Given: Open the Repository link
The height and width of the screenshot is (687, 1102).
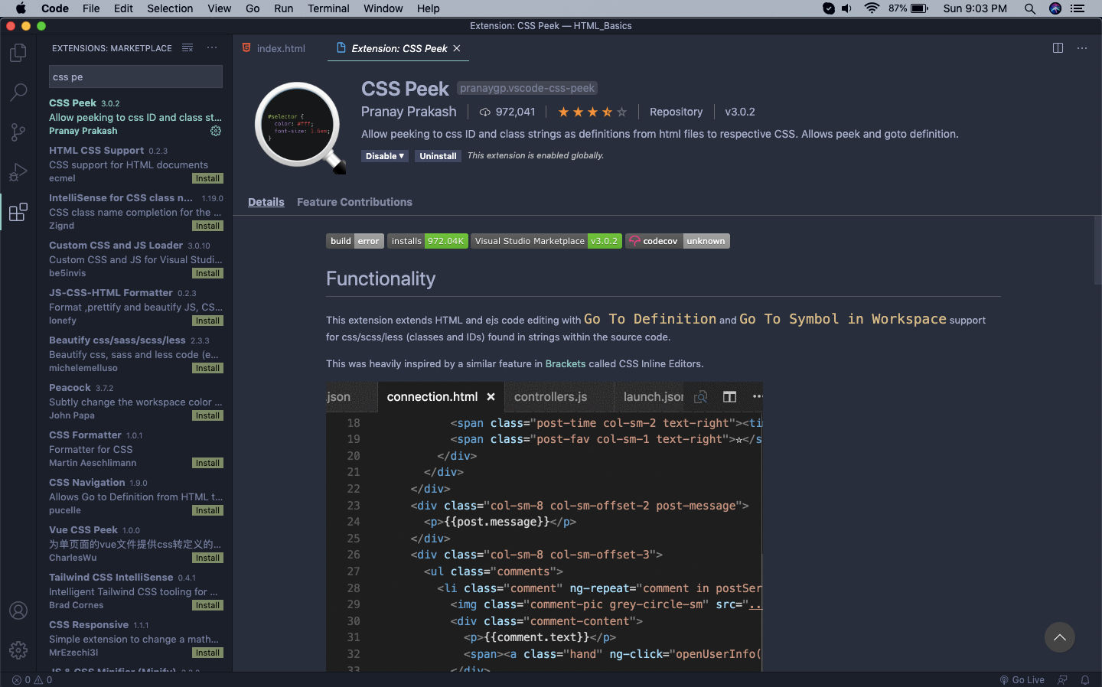Looking at the screenshot, I should [676, 112].
